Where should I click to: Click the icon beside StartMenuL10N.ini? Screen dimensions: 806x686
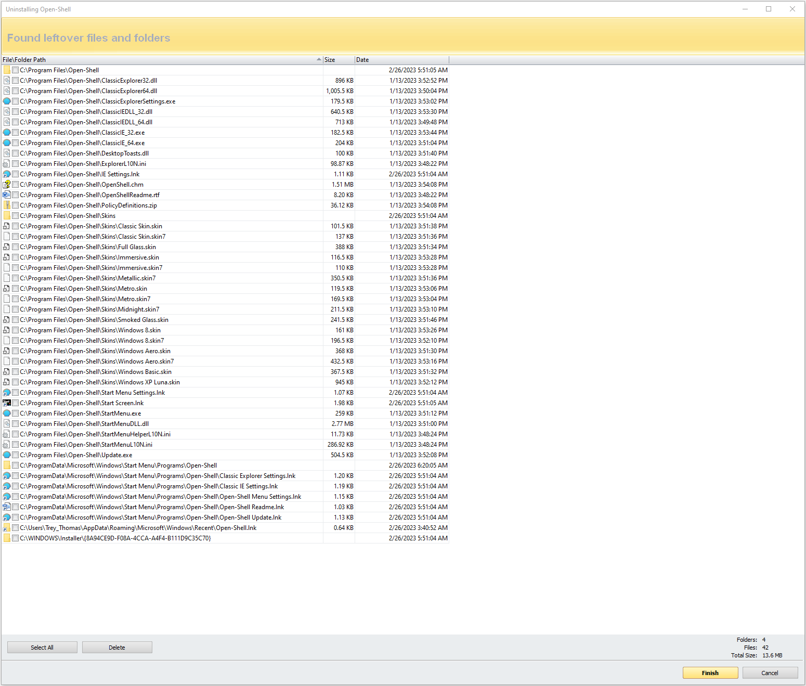(7, 445)
